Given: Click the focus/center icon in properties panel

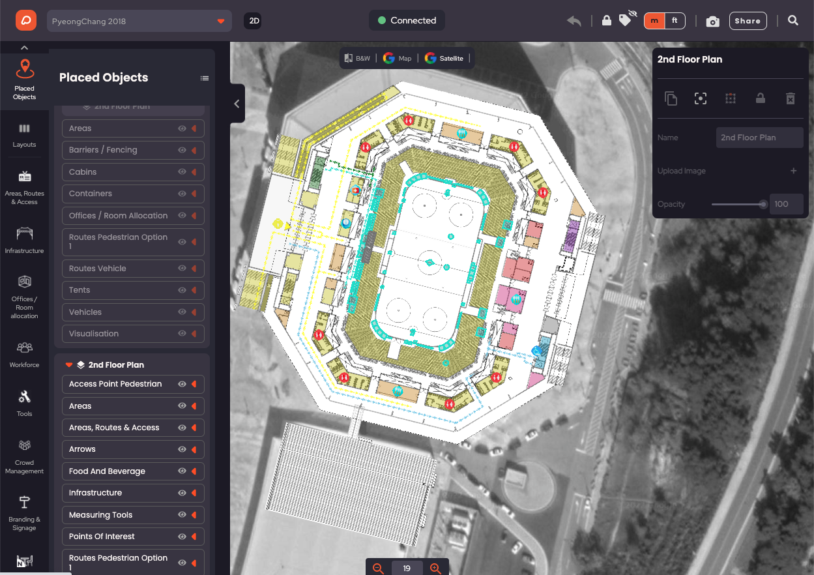Looking at the screenshot, I should (701, 98).
